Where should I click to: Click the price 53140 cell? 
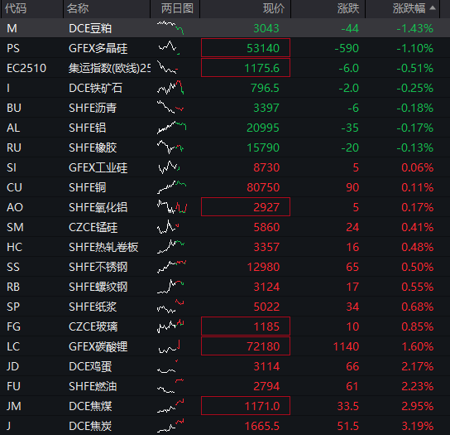(x=246, y=48)
